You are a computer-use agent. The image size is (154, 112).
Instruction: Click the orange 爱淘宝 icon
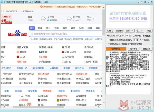[18, 52]
